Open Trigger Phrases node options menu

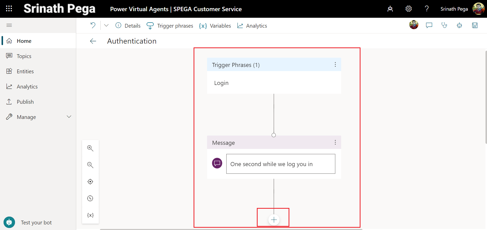335,65
